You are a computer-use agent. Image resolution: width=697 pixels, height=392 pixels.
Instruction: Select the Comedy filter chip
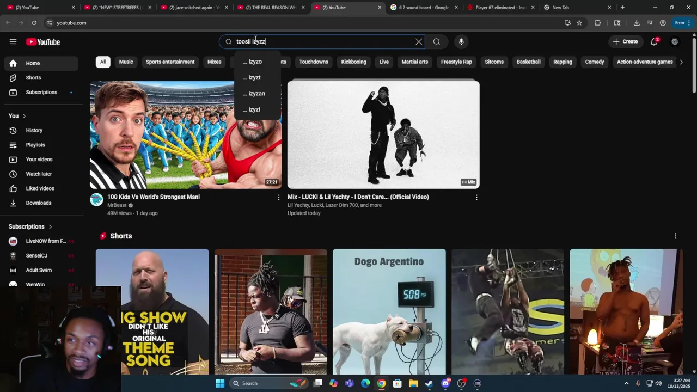pos(595,62)
